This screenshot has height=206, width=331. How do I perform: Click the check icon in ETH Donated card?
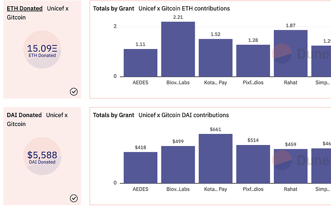74,92
